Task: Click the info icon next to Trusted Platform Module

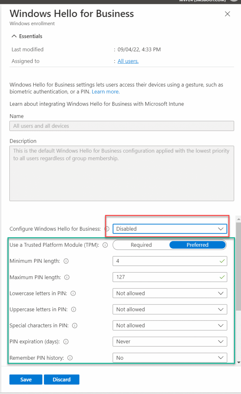Action: pos(105,245)
